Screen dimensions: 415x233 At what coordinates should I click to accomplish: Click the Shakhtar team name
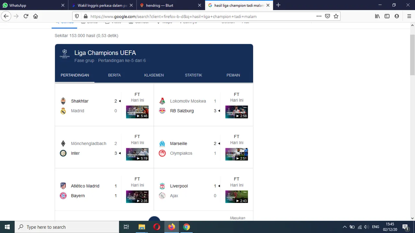pyautogui.click(x=80, y=101)
